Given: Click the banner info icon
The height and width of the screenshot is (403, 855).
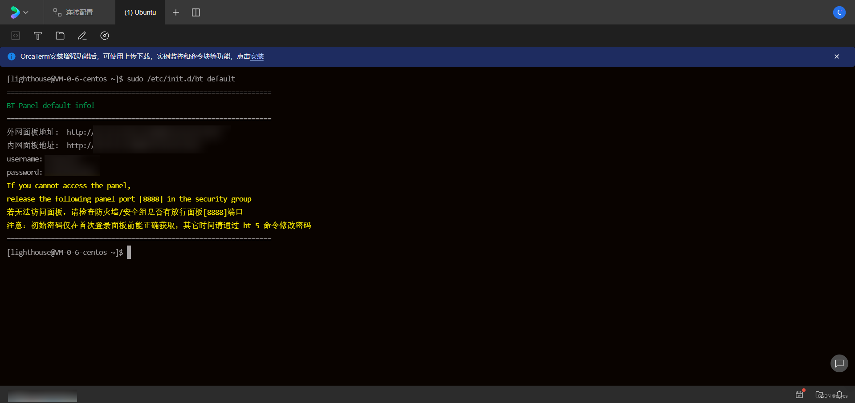Looking at the screenshot, I should tap(12, 56).
